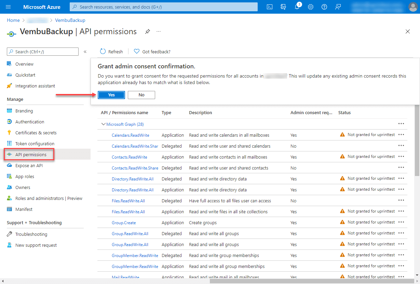Collapse the left navigation sidebar

click(85, 52)
